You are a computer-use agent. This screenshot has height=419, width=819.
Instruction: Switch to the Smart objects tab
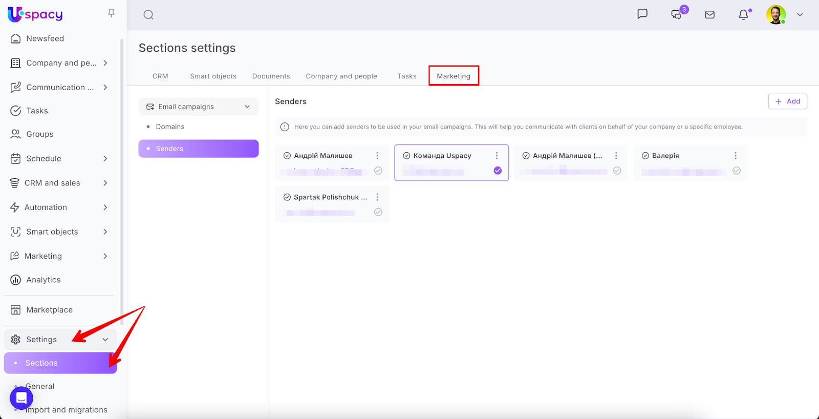point(213,76)
